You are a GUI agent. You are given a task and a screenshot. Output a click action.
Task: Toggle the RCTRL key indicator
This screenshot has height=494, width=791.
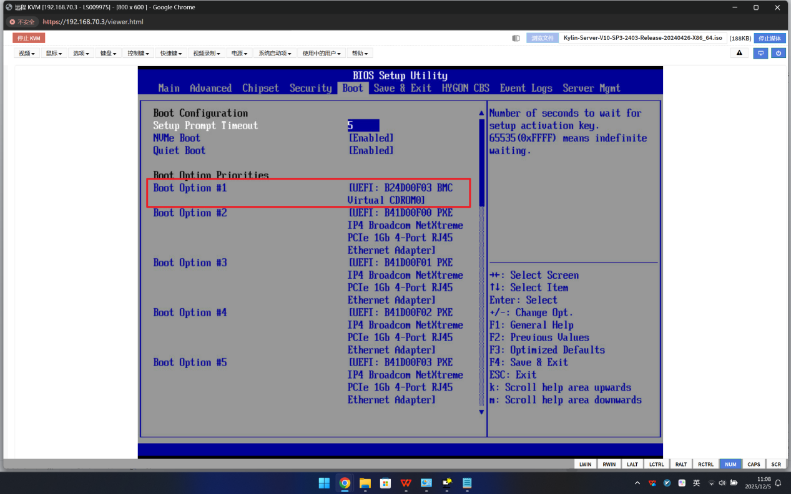(705, 464)
